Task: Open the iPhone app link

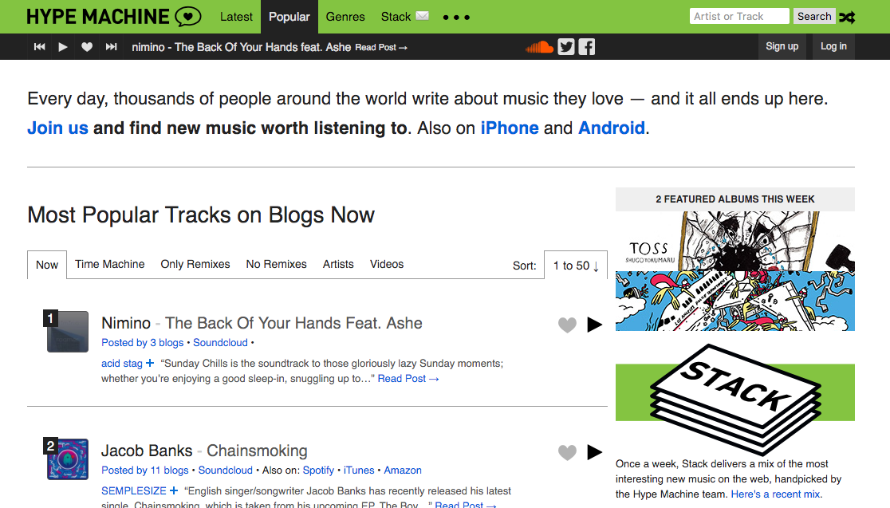Action: [510, 128]
